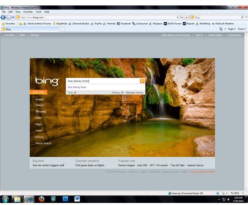Expand the address bar history dropdown arrow
248x205 pixels.
(x=177, y=17)
